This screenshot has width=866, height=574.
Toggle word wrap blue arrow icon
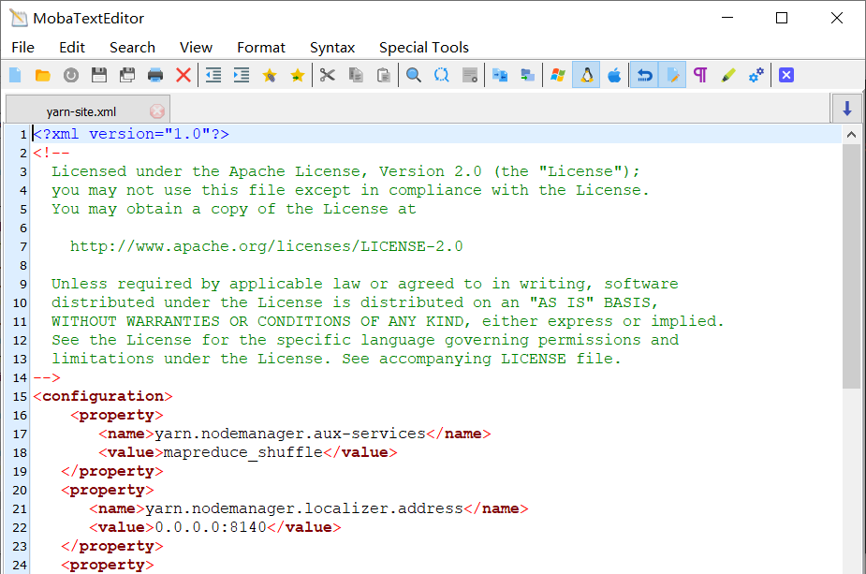coord(644,75)
